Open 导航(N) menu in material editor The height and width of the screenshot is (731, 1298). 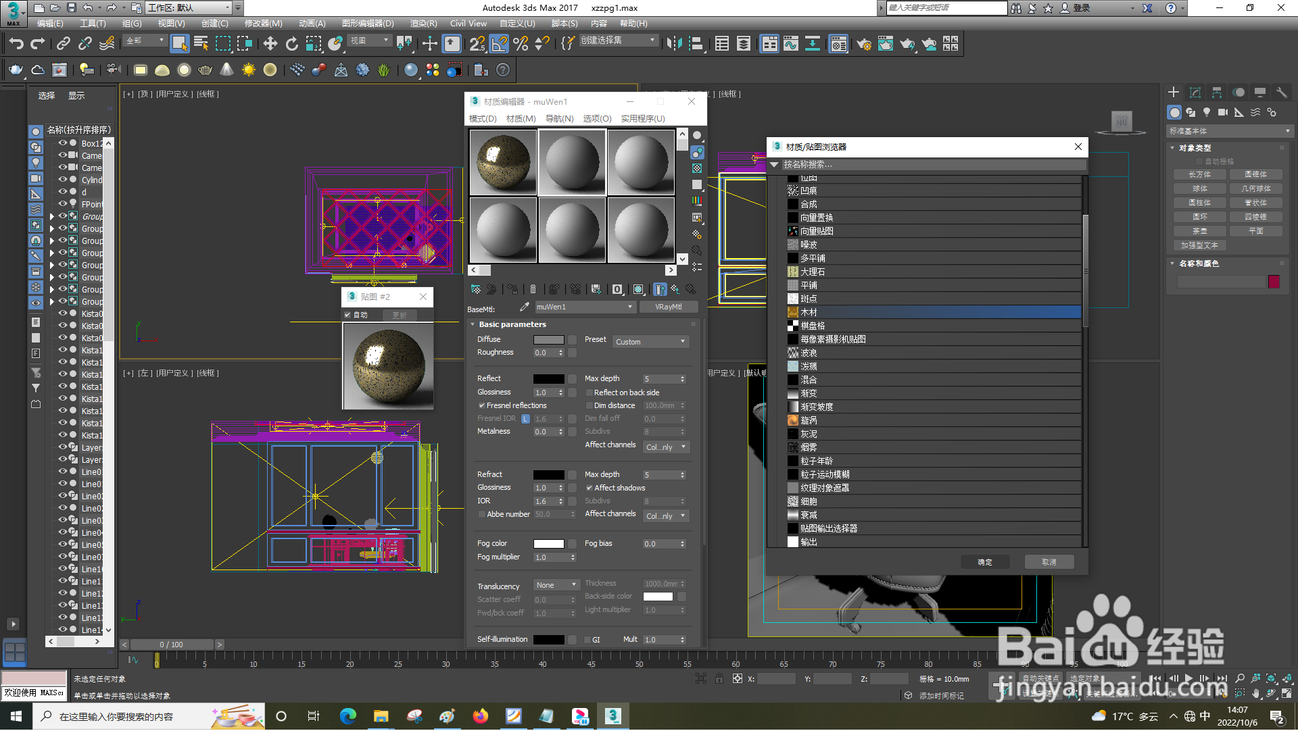pyautogui.click(x=559, y=118)
